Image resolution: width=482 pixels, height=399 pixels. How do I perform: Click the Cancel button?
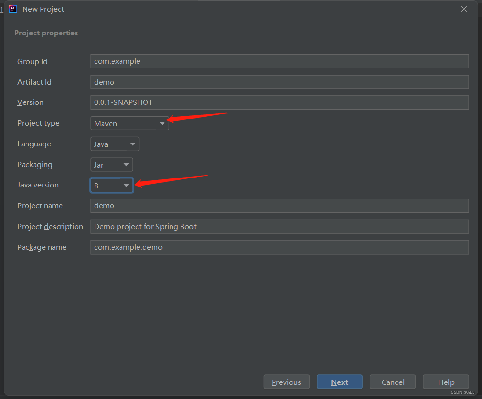pos(393,382)
